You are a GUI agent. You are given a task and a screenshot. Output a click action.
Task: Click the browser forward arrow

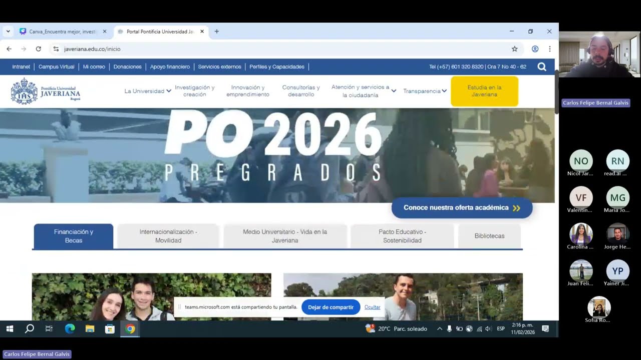pyautogui.click(x=24, y=49)
